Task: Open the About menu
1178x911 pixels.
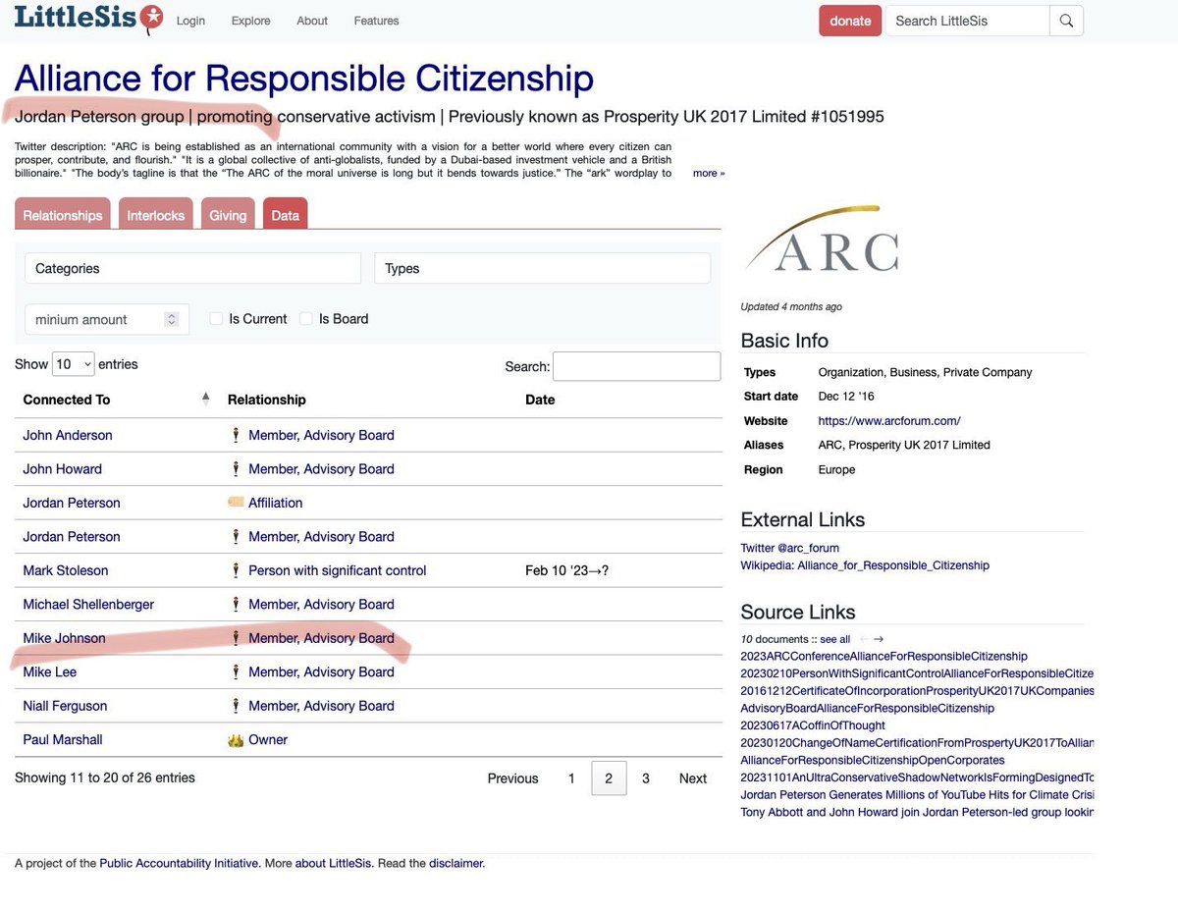Action: pyautogui.click(x=312, y=21)
